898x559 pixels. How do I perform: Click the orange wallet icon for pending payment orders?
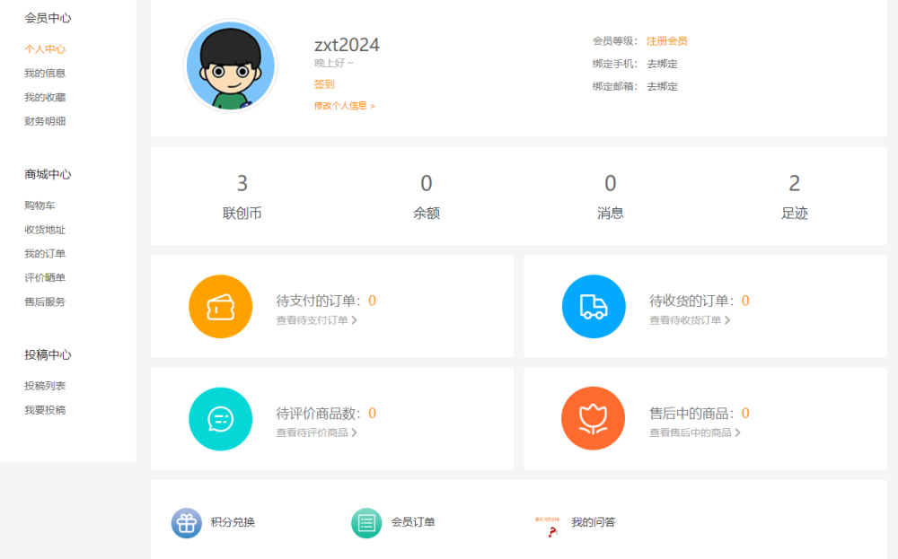221,307
